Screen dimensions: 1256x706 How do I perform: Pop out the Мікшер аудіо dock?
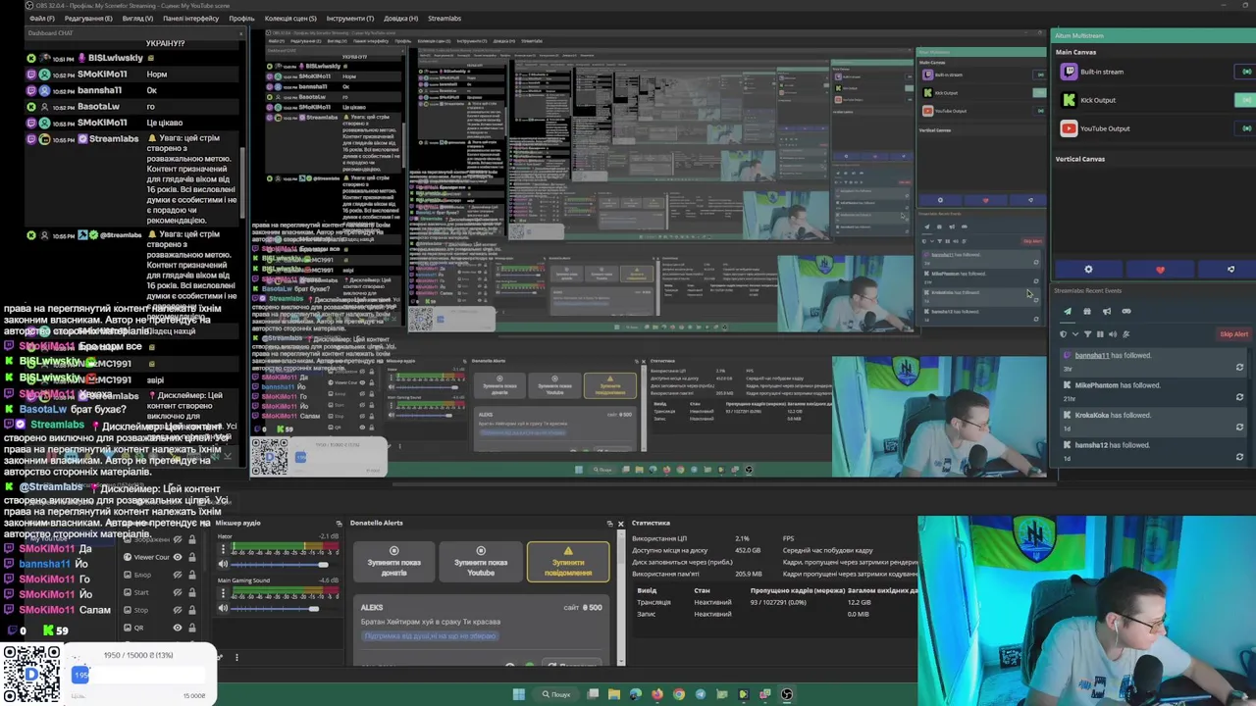[338, 523]
